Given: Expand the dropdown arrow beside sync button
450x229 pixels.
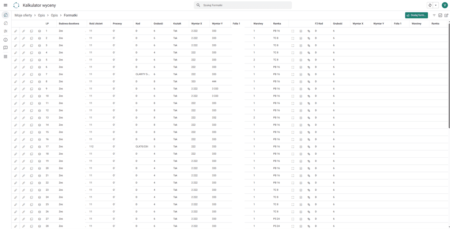Looking at the screenshot, I should click(436, 5).
